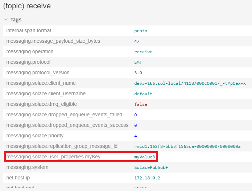Click the default client username value
This screenshot has height=191, width=252.
click(x=143, y=94)
